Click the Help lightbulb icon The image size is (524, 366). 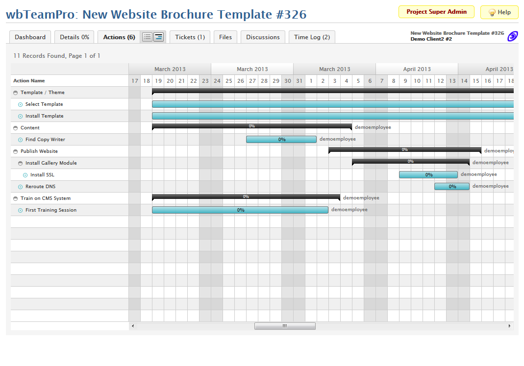(x=492, y=13)
